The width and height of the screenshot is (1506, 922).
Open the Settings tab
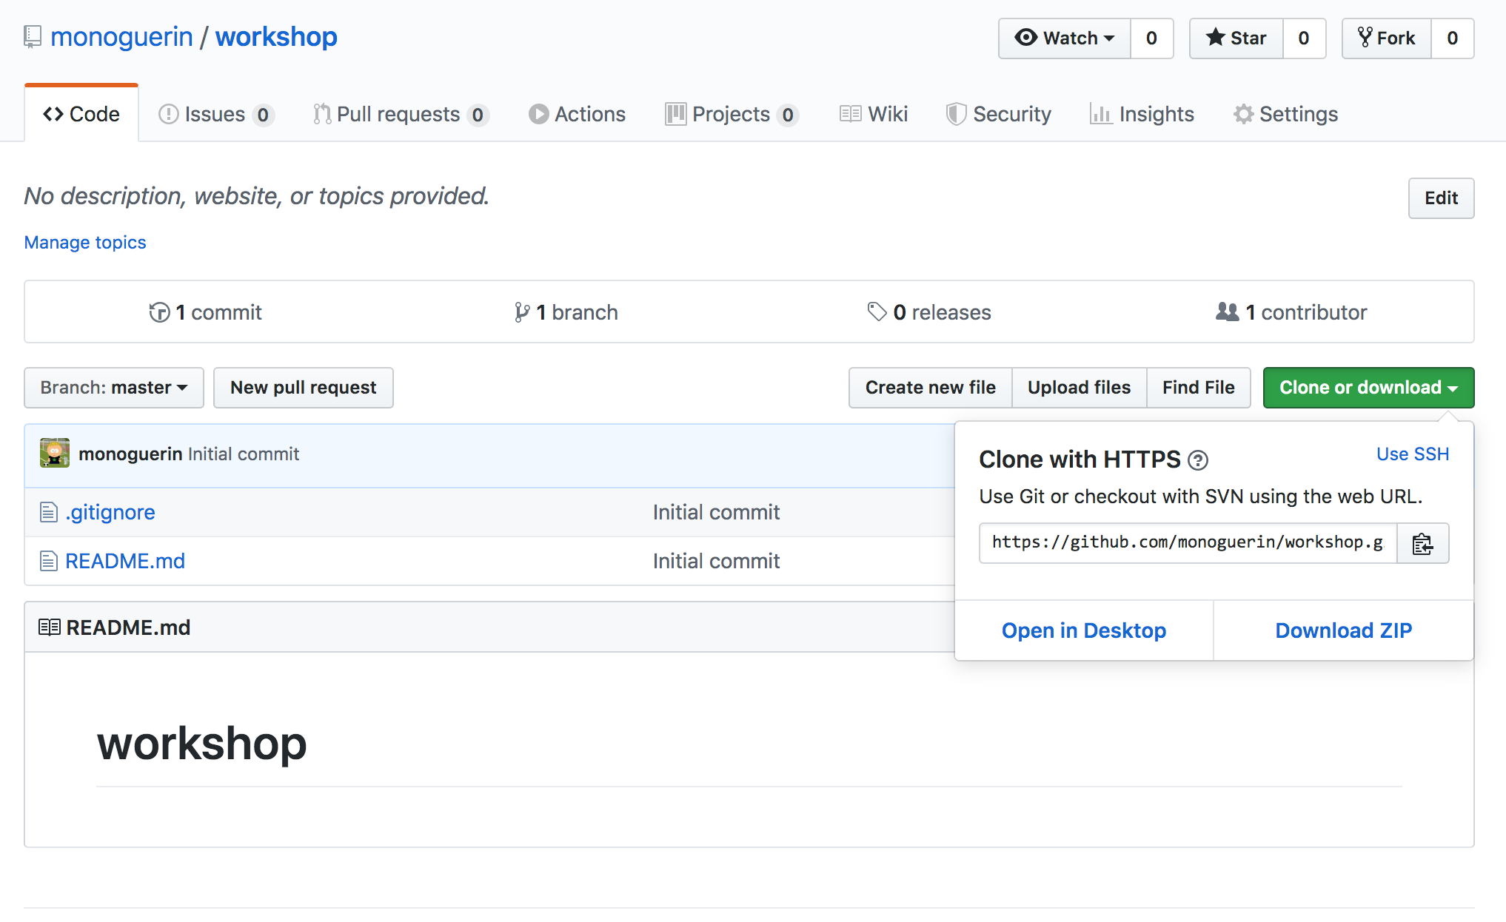[x=1285, y=115]
